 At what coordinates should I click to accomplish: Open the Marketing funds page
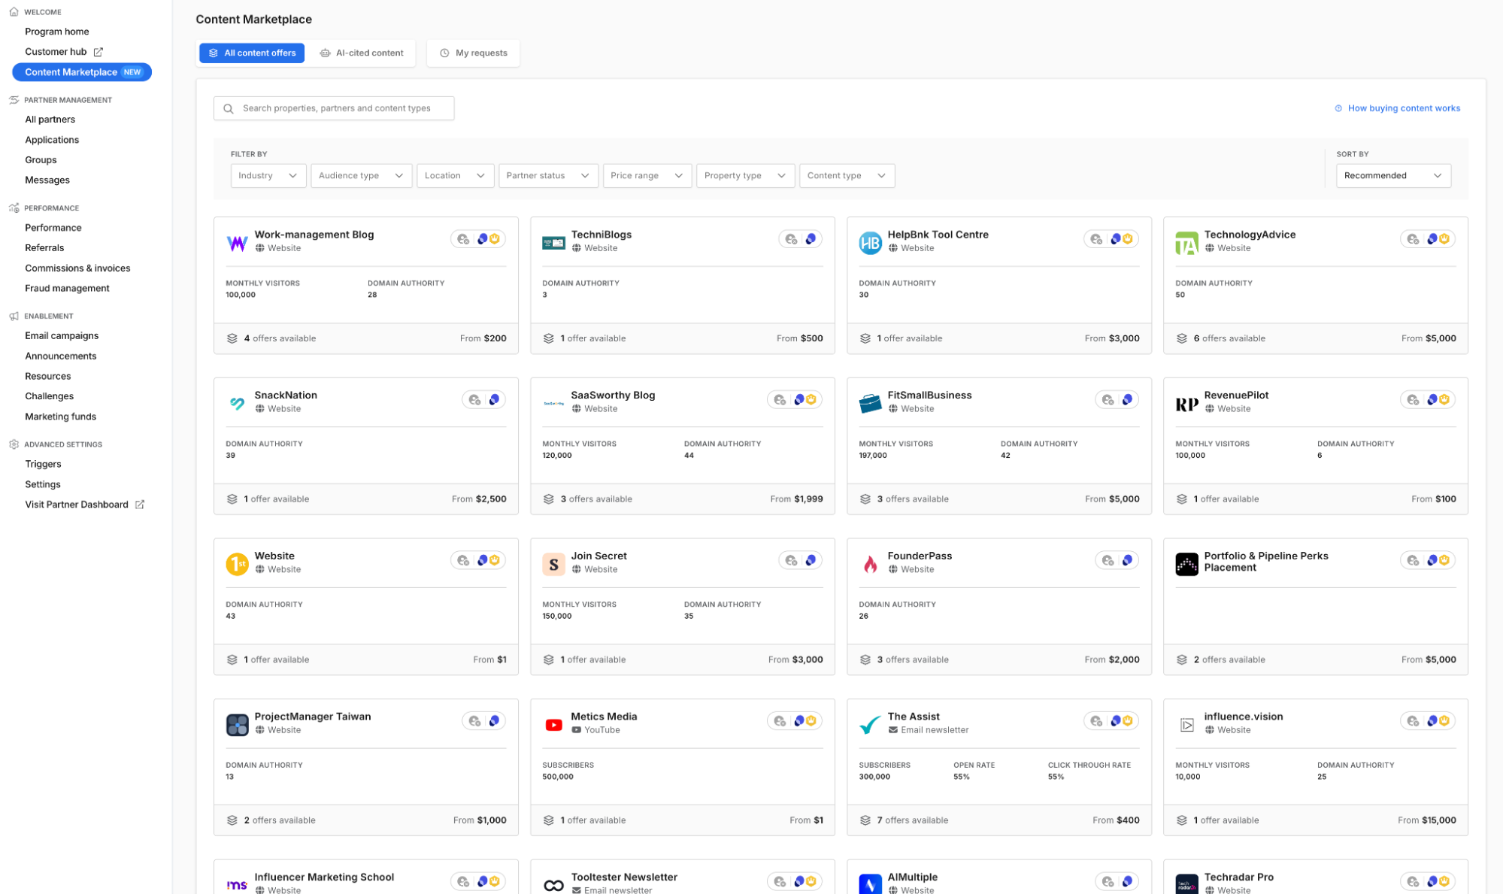(x=60, y=417)
